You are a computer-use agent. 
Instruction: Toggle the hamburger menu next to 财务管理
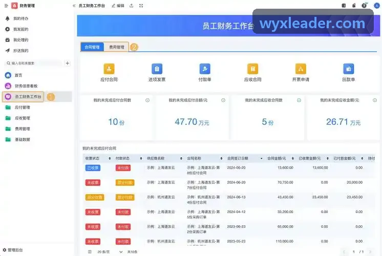[x=6, y=6]
